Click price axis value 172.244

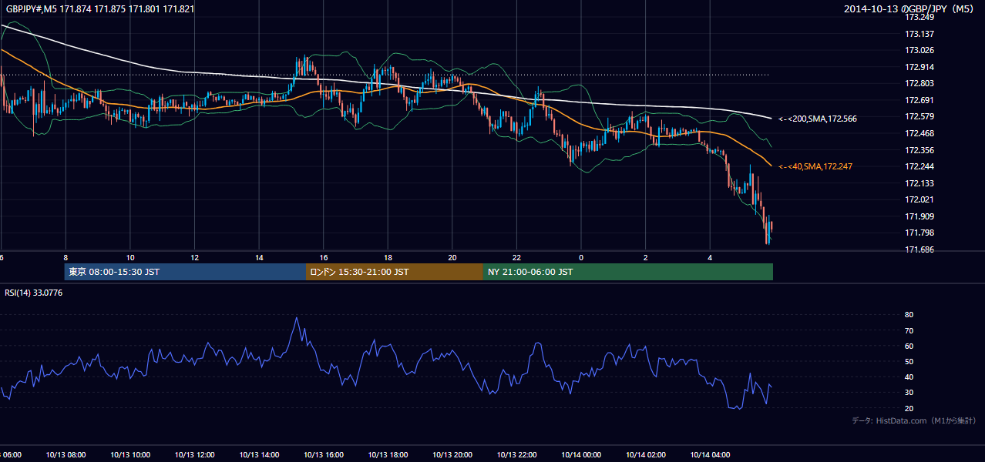click(919, 166)
